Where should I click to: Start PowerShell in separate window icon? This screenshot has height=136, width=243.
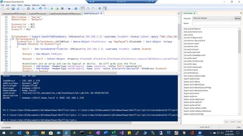(76, 9)
